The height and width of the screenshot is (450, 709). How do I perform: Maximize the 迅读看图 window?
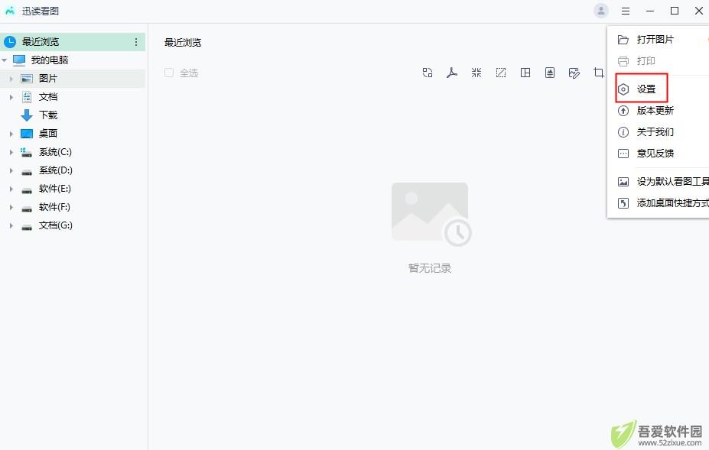[674, 11]
